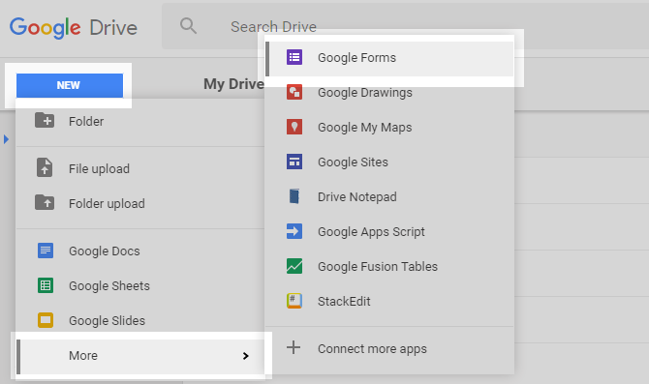Image resolution: width=649 pixels, height=384 pixels.
Task: Click the Google Sheets green icon
Action: tap(46, 285)
